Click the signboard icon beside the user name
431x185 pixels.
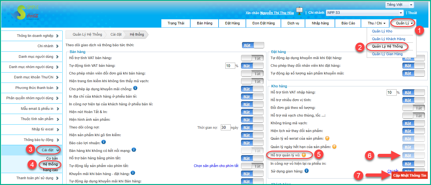click(x=300, y=11)
